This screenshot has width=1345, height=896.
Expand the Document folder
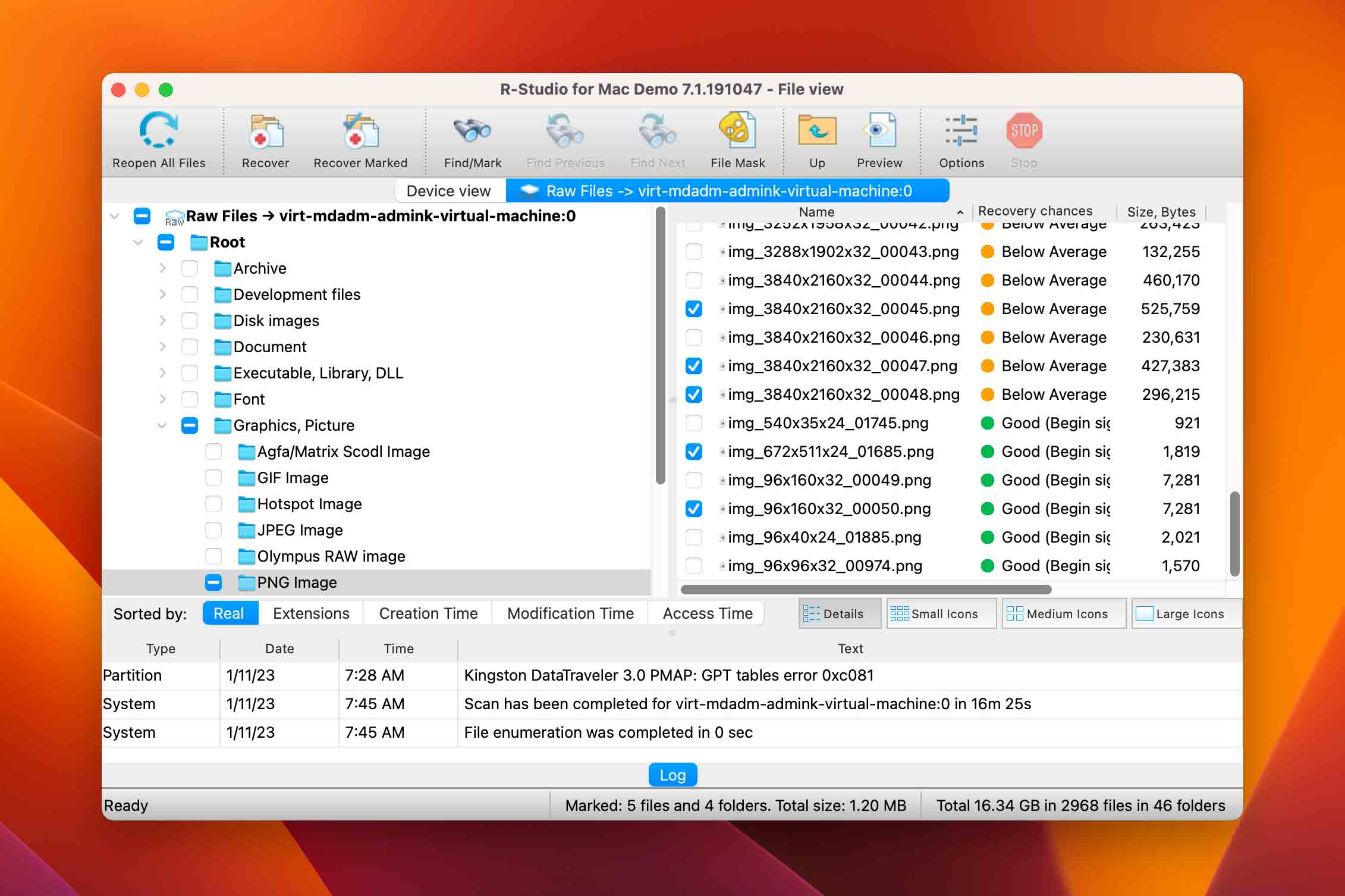(x=162, y=347)
